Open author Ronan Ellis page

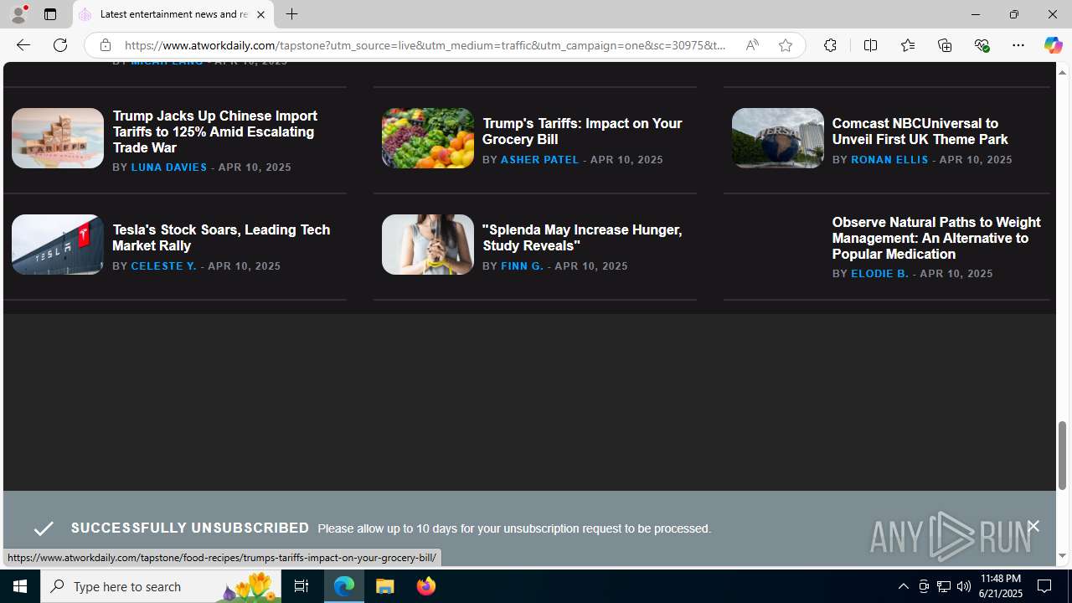(x=889, y=160)
